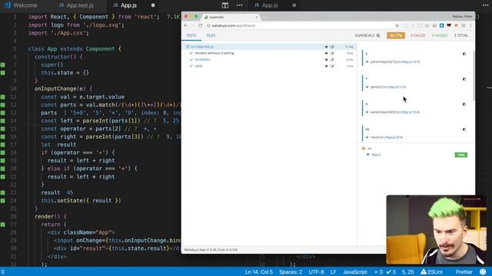Open parseInt(parts[1]) source link src/App.js:14
The height and width of the screenshot is (276, 492).
coord(408,62)
